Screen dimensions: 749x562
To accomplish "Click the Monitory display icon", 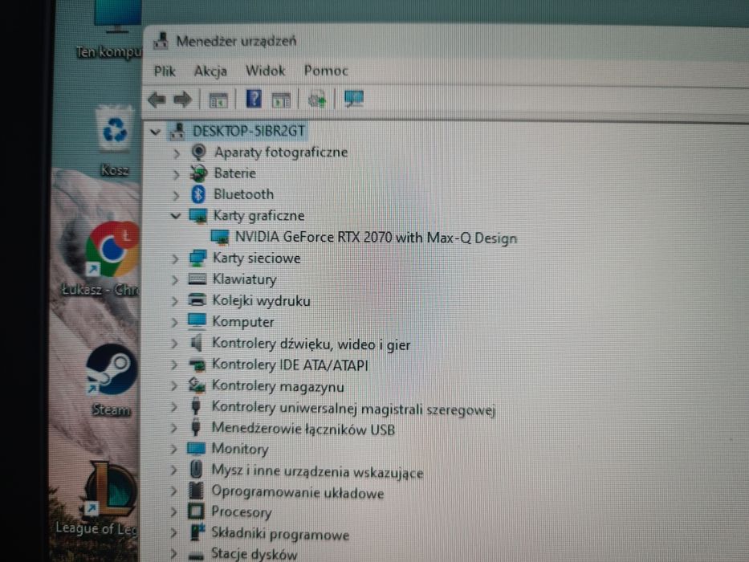I will click(196, 448).
